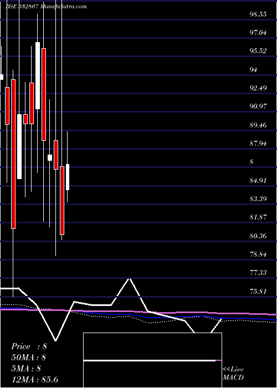Click the 89.46 price axis label
This screenshot has width=277, height=388.
[x=258, y=125]
